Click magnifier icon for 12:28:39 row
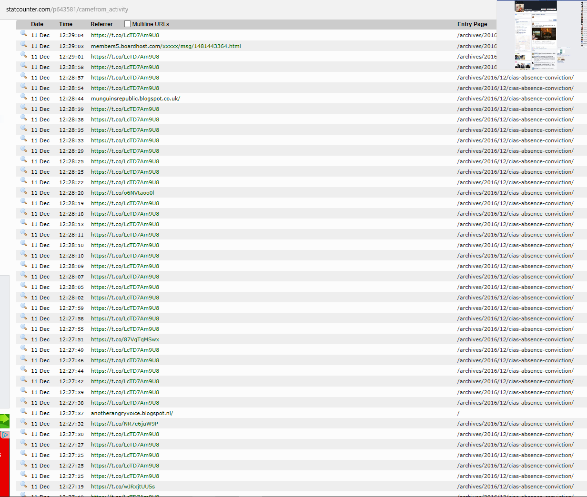Viewport: 587px width, 497px height. point(23,108)
